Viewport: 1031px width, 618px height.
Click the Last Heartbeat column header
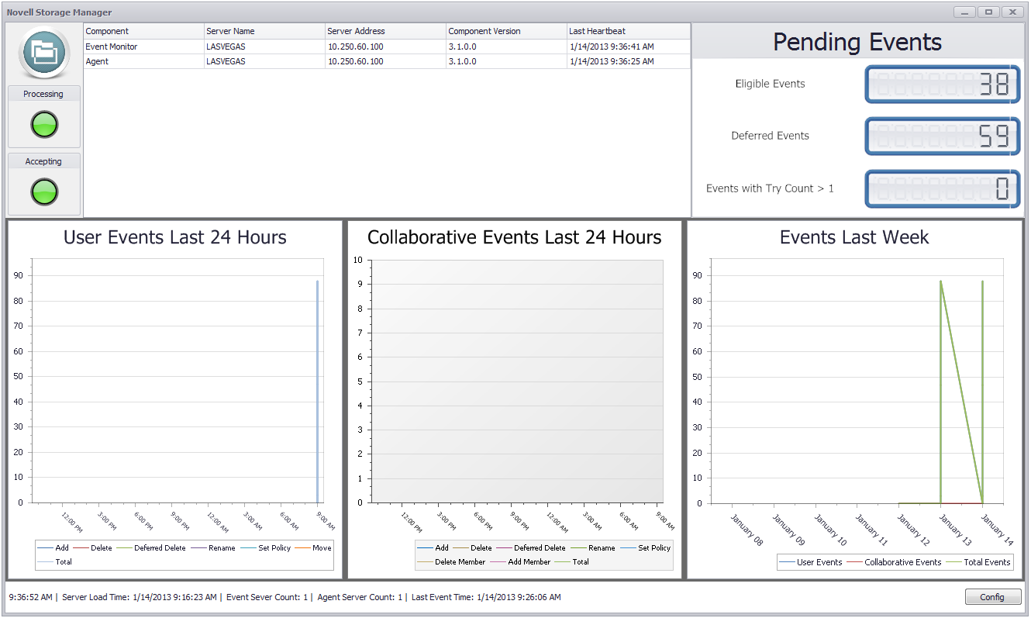pos(628,31)
